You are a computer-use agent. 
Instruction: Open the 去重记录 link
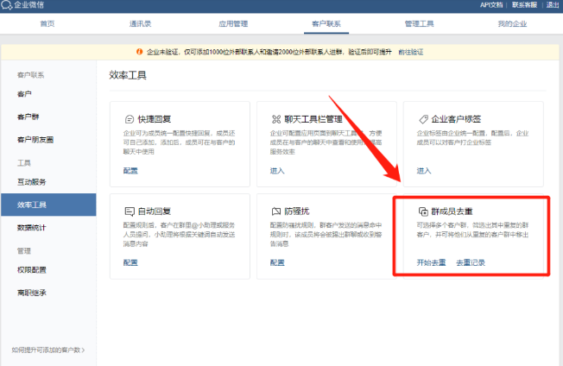tap(470, 262)
